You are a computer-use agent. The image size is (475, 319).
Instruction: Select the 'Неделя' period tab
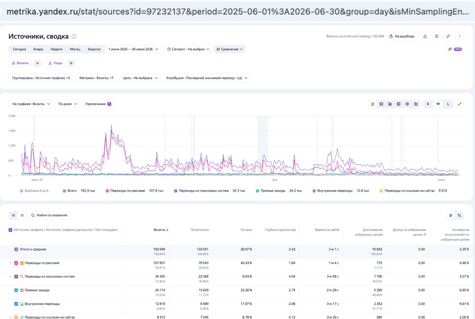tap(57, 49)
